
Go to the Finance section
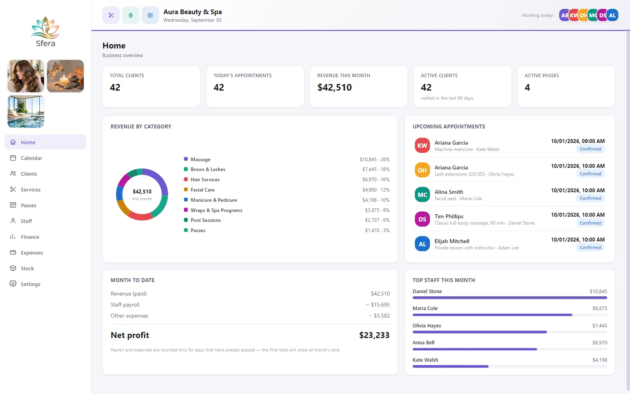coord(46,237)
